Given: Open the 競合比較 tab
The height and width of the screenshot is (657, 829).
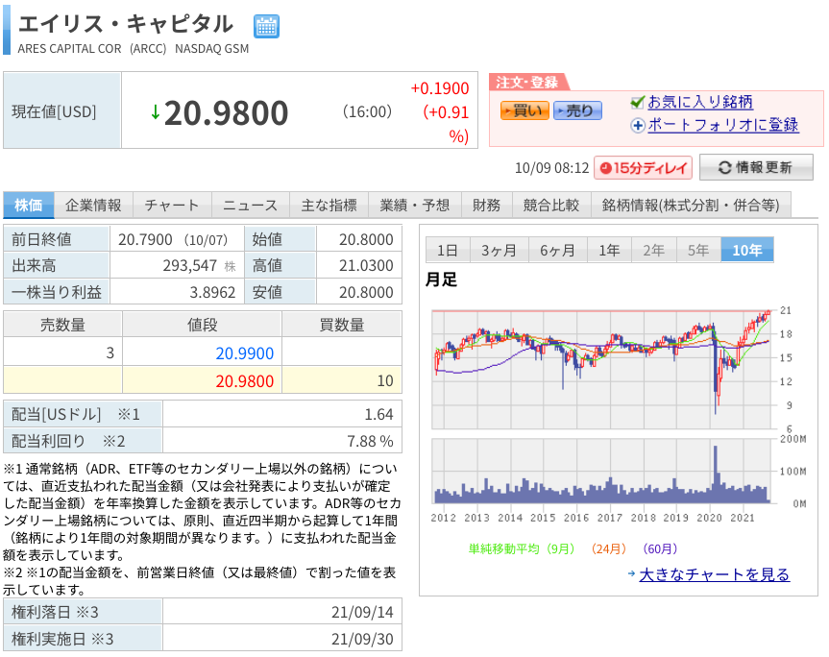Looking at the screenshot, I should pos(551,206).
